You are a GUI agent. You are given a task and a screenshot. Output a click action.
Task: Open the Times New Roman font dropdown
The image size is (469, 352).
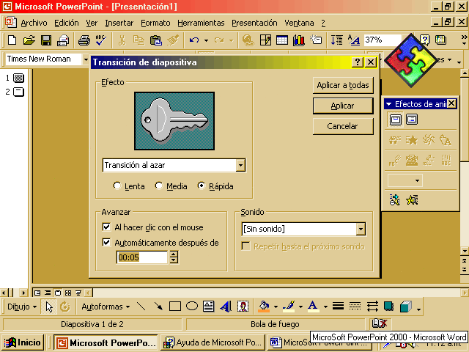(86, 59)
